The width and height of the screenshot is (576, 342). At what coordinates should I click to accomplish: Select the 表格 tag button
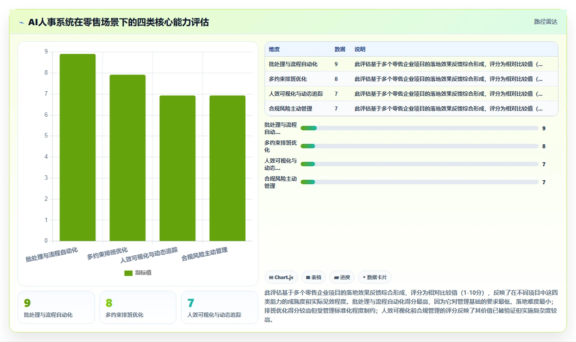coord(314,277)
